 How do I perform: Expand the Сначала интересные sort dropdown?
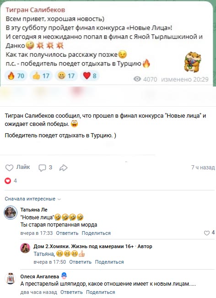[x=32, y=199]
